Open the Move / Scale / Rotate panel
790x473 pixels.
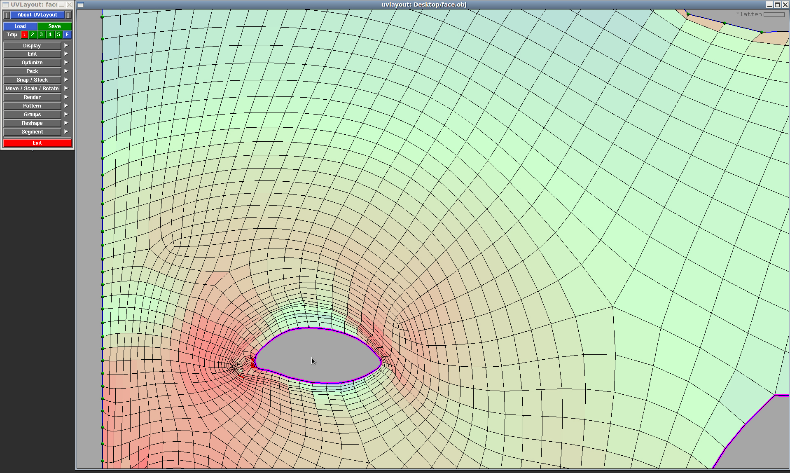tap(32, 89)
